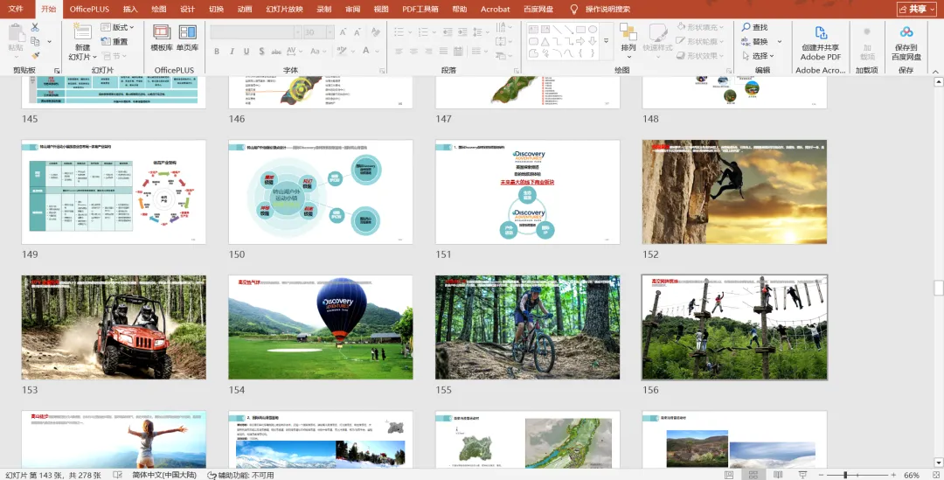Open the Shape Fill (形状填充) dropdown
944x480 pixels.
pos(700,27)
